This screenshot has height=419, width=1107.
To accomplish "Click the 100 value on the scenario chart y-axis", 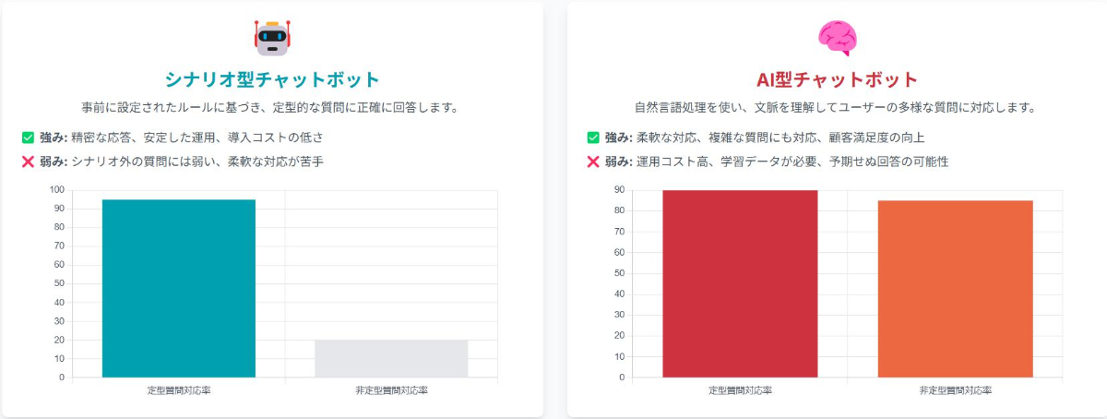I will coord(57,190).
